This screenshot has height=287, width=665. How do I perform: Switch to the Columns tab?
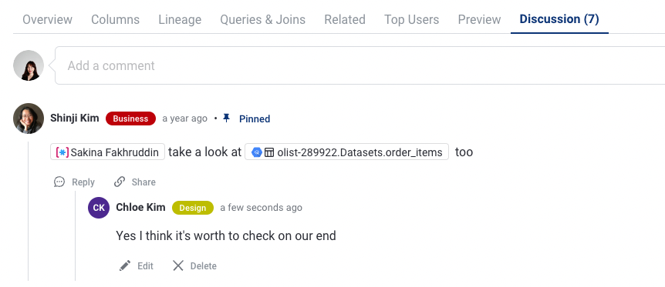[116, 19]
